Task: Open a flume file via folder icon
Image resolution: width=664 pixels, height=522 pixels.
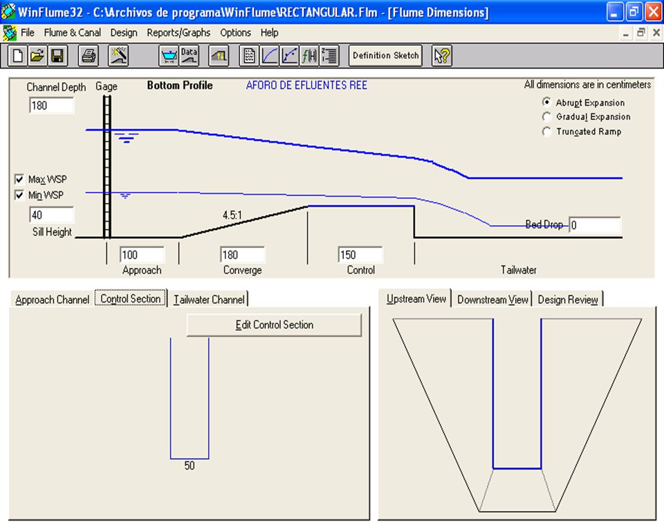Action: click(x=37, y=55)
